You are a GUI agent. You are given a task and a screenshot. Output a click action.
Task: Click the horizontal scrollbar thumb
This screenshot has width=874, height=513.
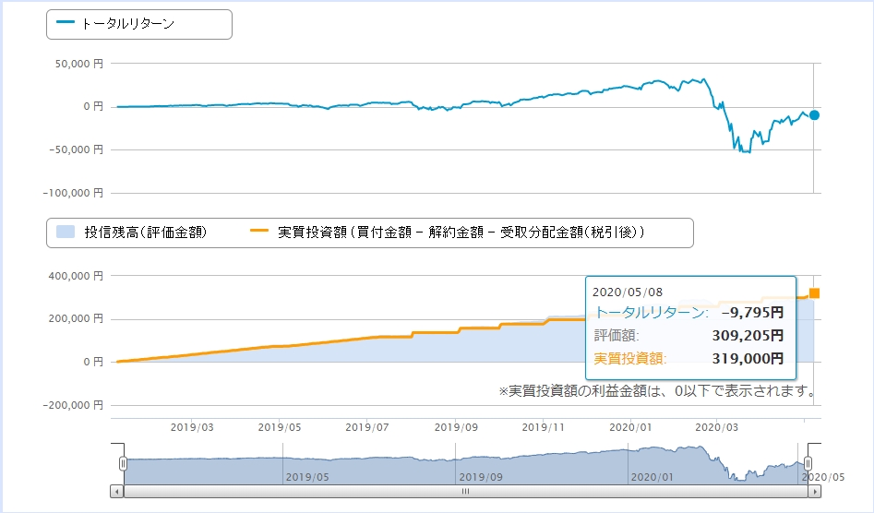[x=465, y=491]
